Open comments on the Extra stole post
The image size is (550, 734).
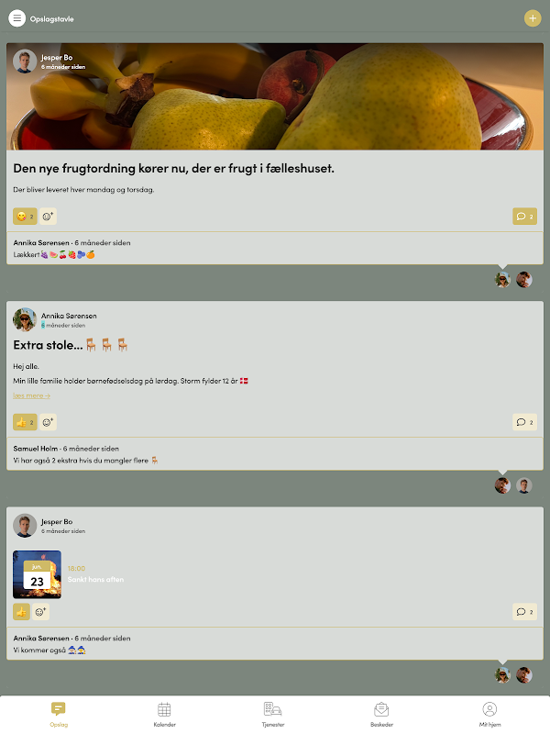(x=524, y=422)
